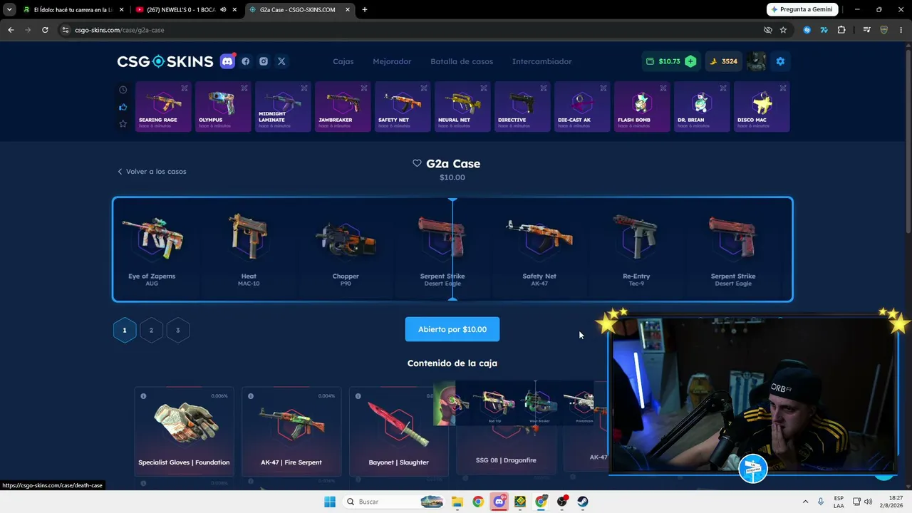Select 3 cases to open
This screenshot has width=912, height=513.
[177, 330]
